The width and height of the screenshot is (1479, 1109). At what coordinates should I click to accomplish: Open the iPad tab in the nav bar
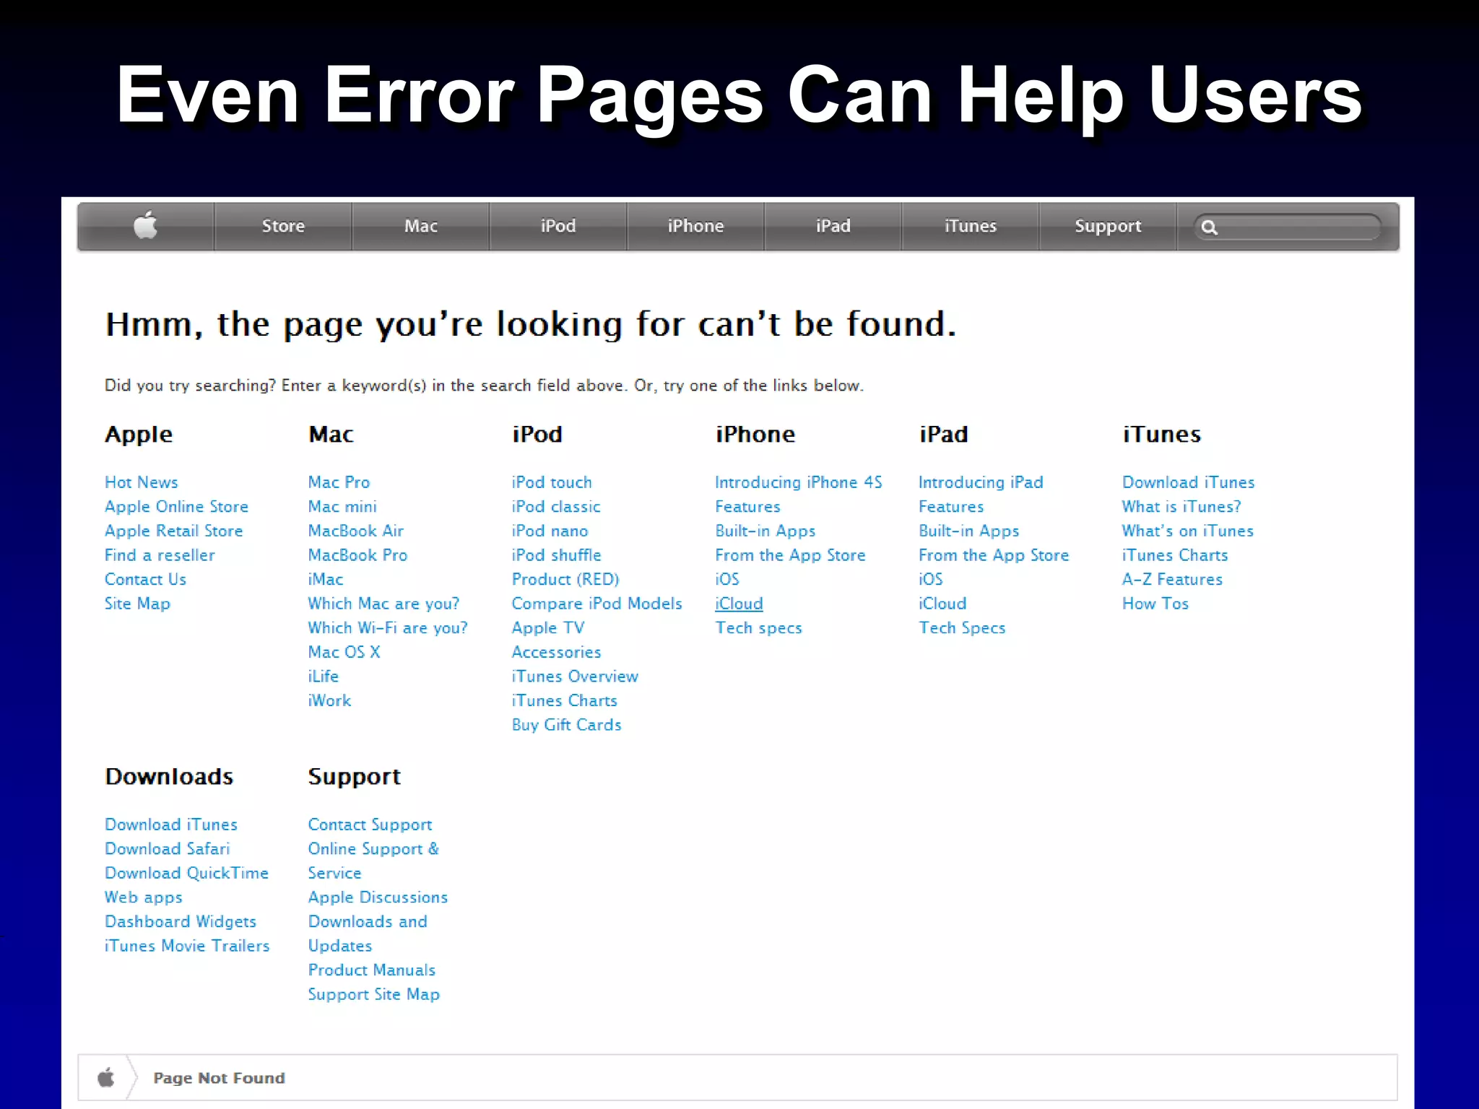(833, 226)
